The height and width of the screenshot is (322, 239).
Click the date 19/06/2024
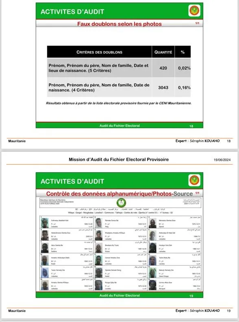222,160
